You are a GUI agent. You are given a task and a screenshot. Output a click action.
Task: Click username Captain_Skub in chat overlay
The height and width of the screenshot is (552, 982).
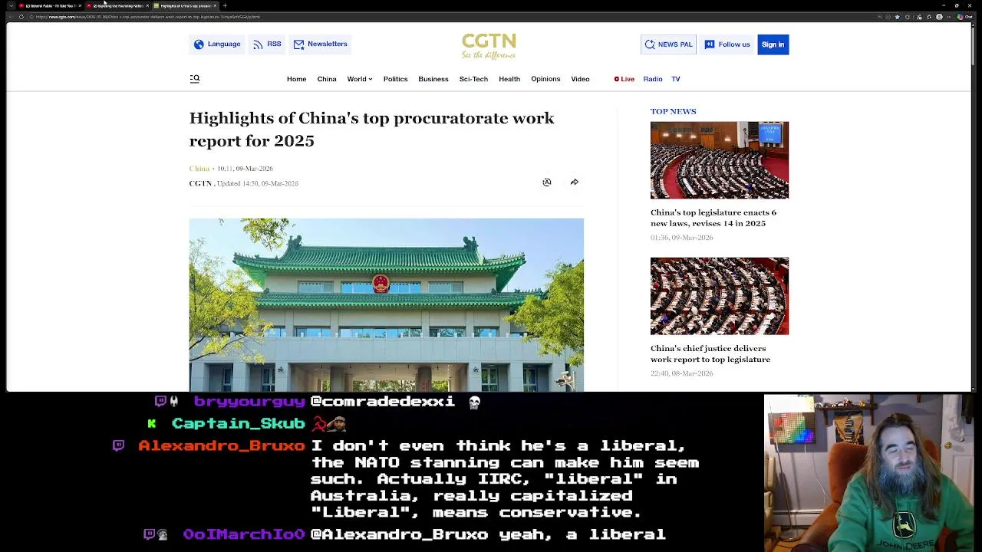pyautogui.click(x=239, y=423)
